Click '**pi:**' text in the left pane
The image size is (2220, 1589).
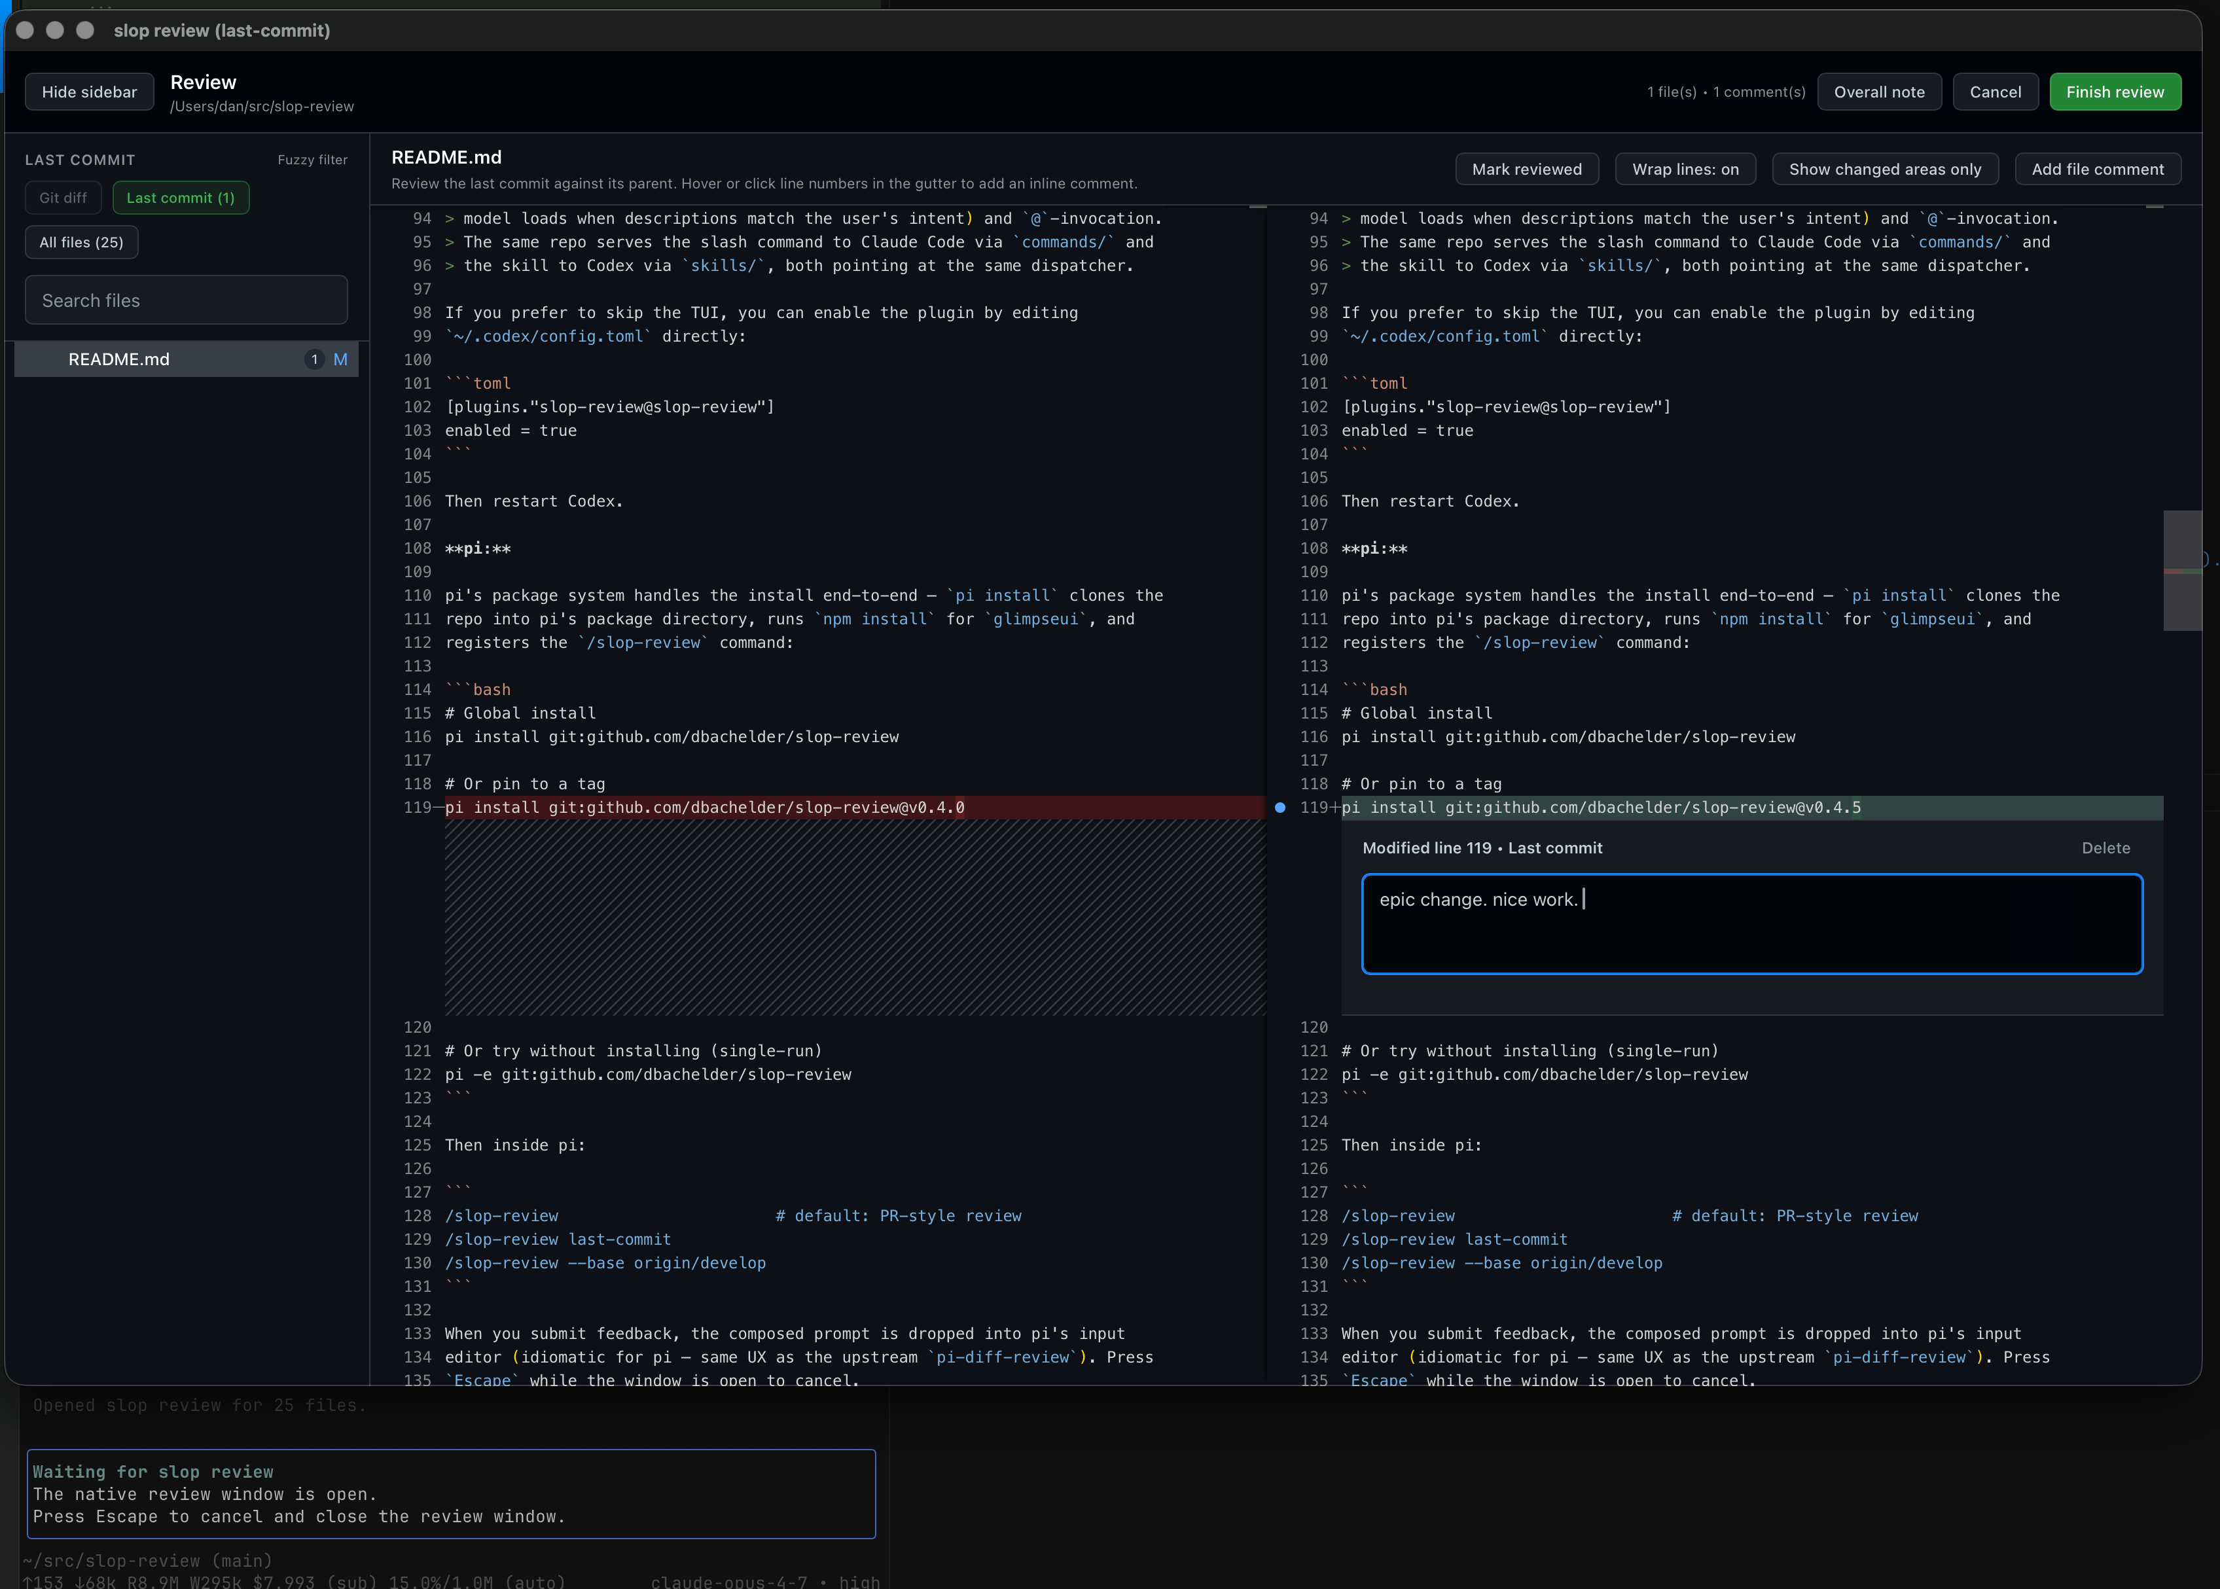pos(478,549)
